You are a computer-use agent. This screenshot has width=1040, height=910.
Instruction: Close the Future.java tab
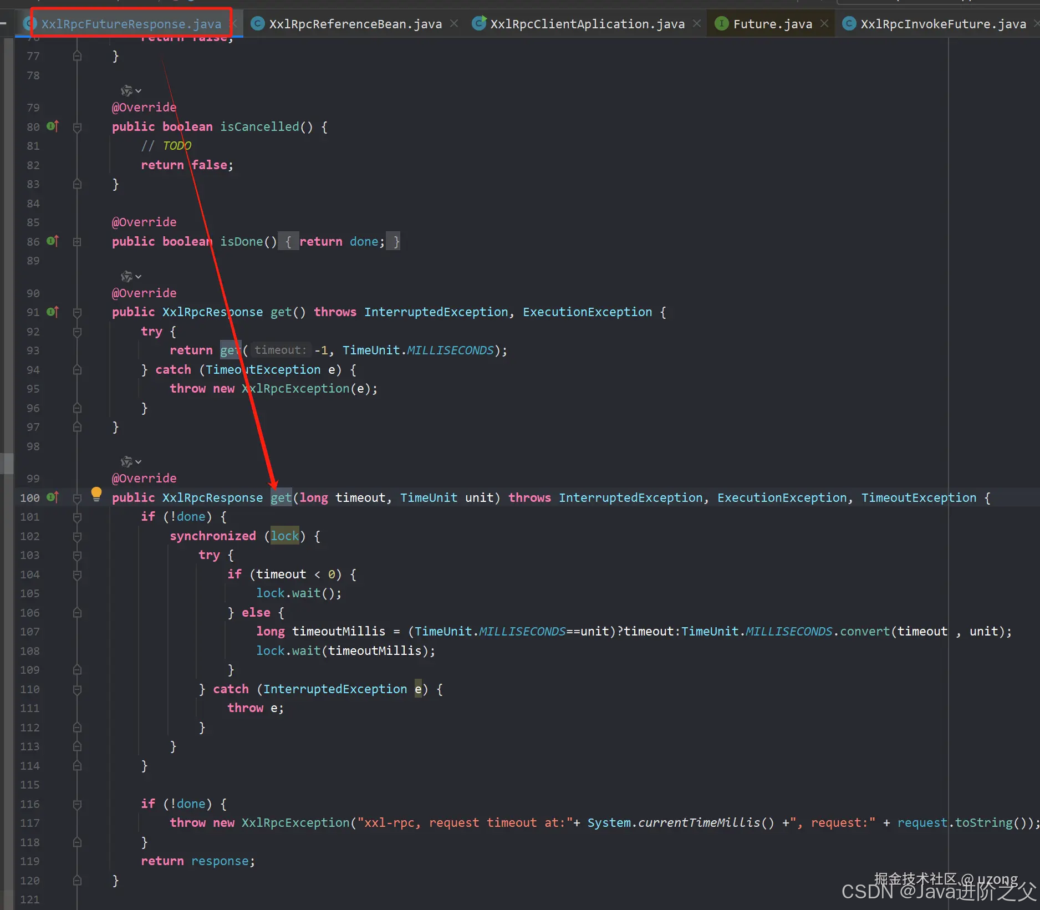pos(824,23)
